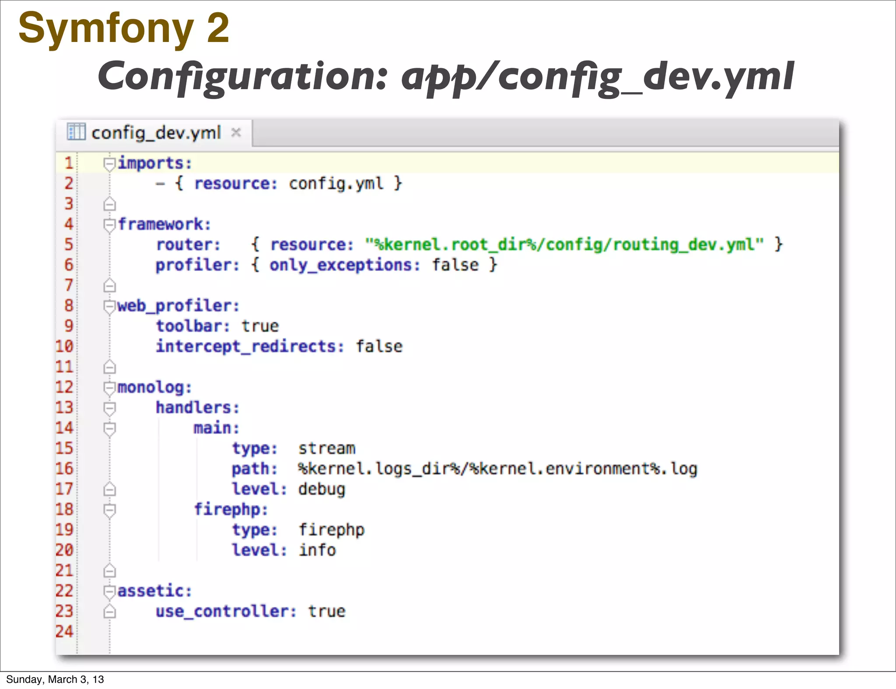Click the 'main:' key on line 14
Screen dimensions: 896x689
217,428
